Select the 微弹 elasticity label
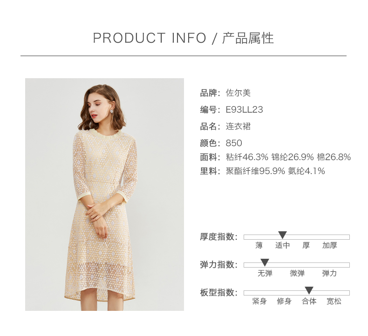 297,273
